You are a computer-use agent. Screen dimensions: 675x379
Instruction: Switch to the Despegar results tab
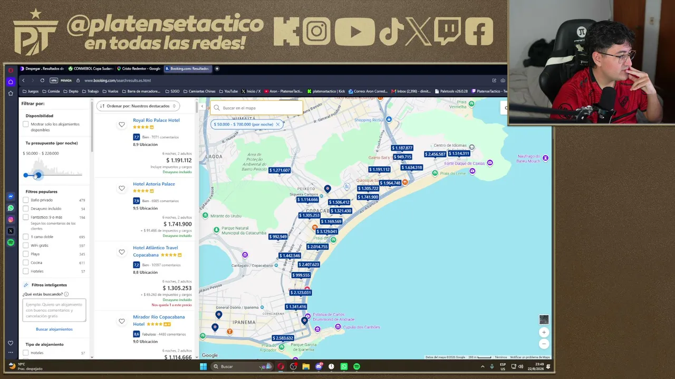pyautogui.click(x=42, y=68)
